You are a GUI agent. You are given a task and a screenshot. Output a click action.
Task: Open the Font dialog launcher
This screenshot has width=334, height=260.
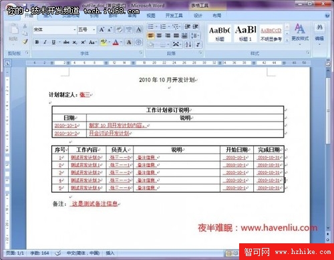point(141,53)
